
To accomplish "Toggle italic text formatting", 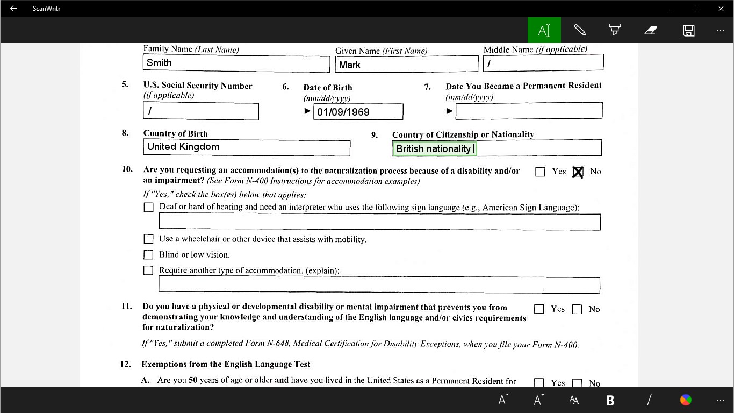I will point(649,400).
